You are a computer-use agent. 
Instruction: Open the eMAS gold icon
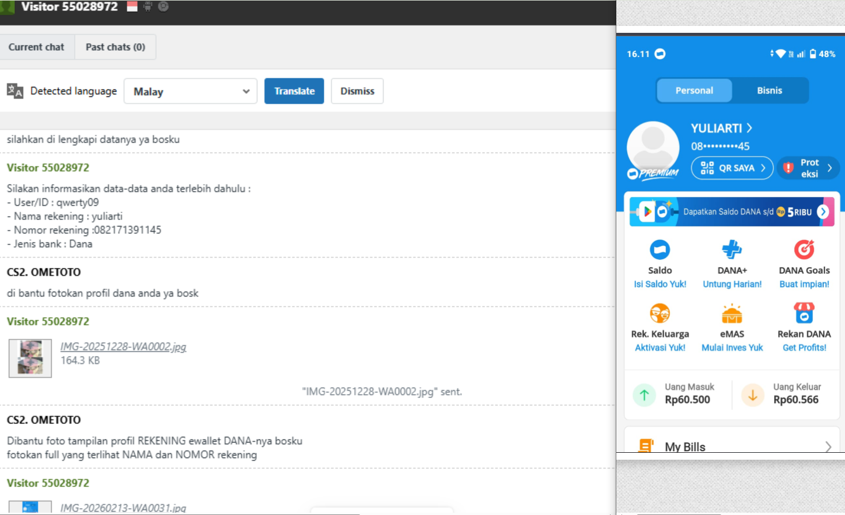pos(732,313)
